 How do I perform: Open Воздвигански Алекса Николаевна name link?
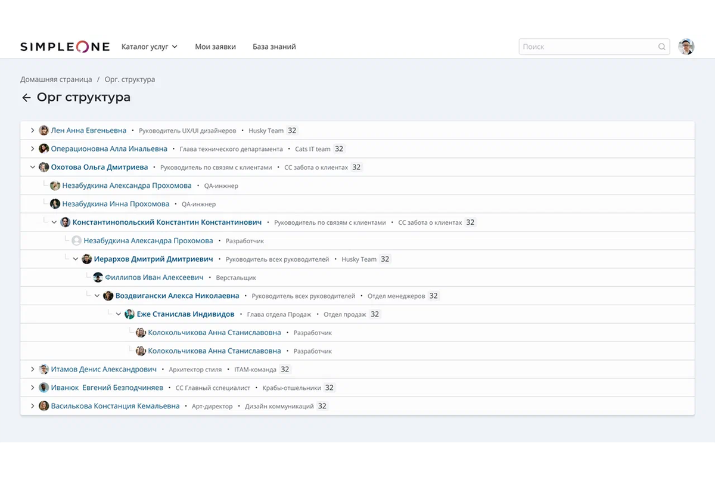177,296
